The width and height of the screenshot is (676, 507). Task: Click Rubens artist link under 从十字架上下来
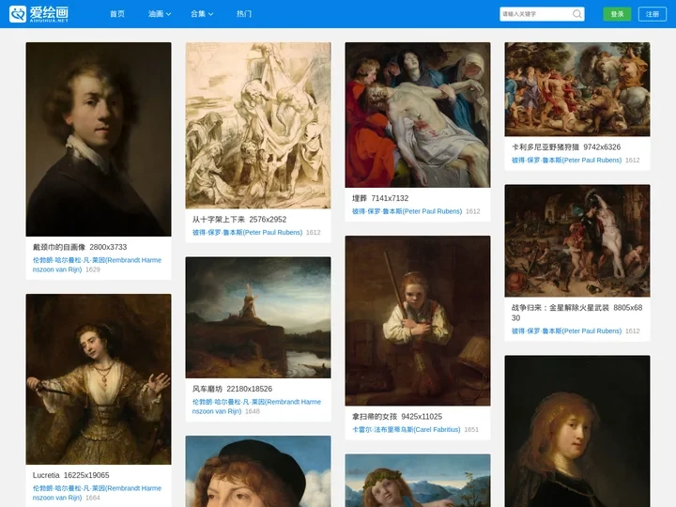pos(248,233)
